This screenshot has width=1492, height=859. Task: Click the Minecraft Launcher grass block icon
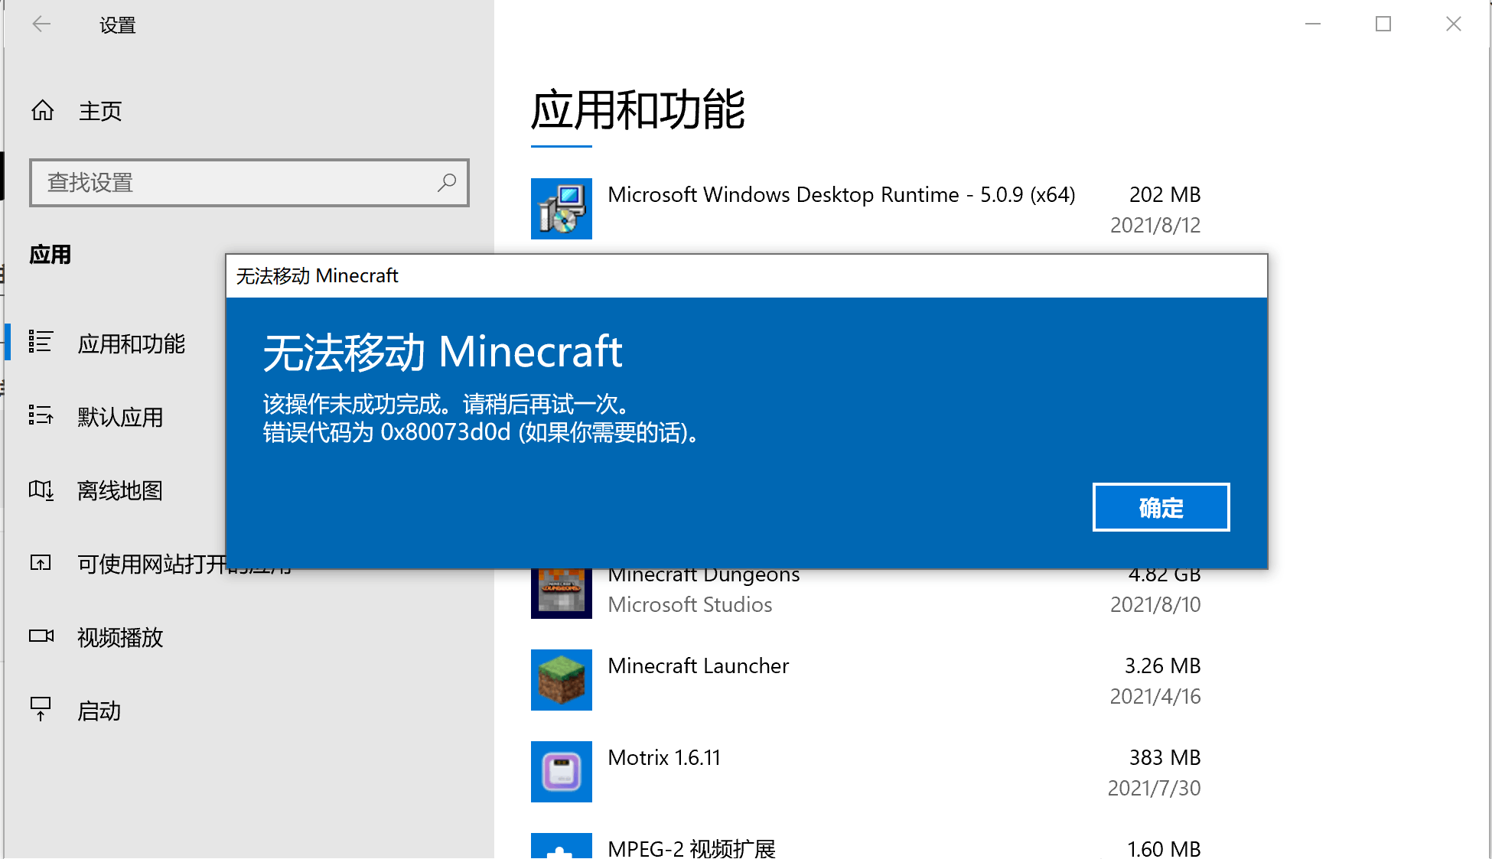[562, 680]
